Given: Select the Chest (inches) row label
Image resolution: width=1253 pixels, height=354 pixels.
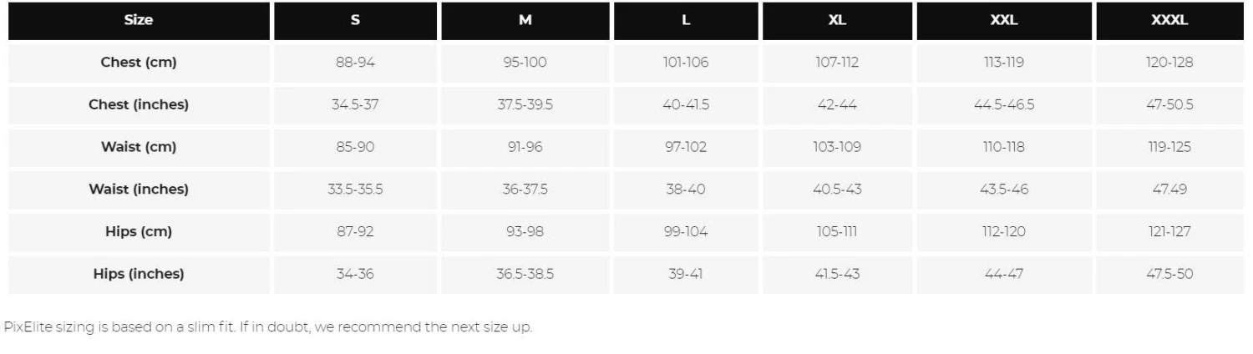Looking at the screenshot, I should pyautogui.click(x=139, y=105).
